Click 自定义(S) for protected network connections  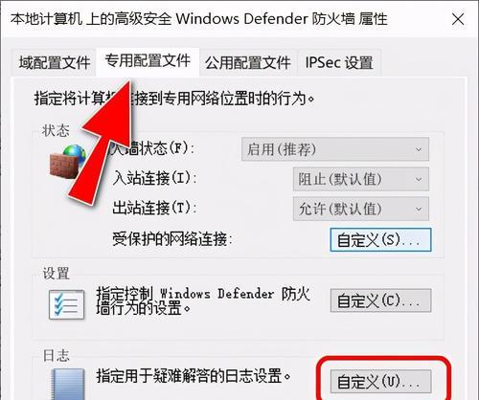click(x=380, y=239)
